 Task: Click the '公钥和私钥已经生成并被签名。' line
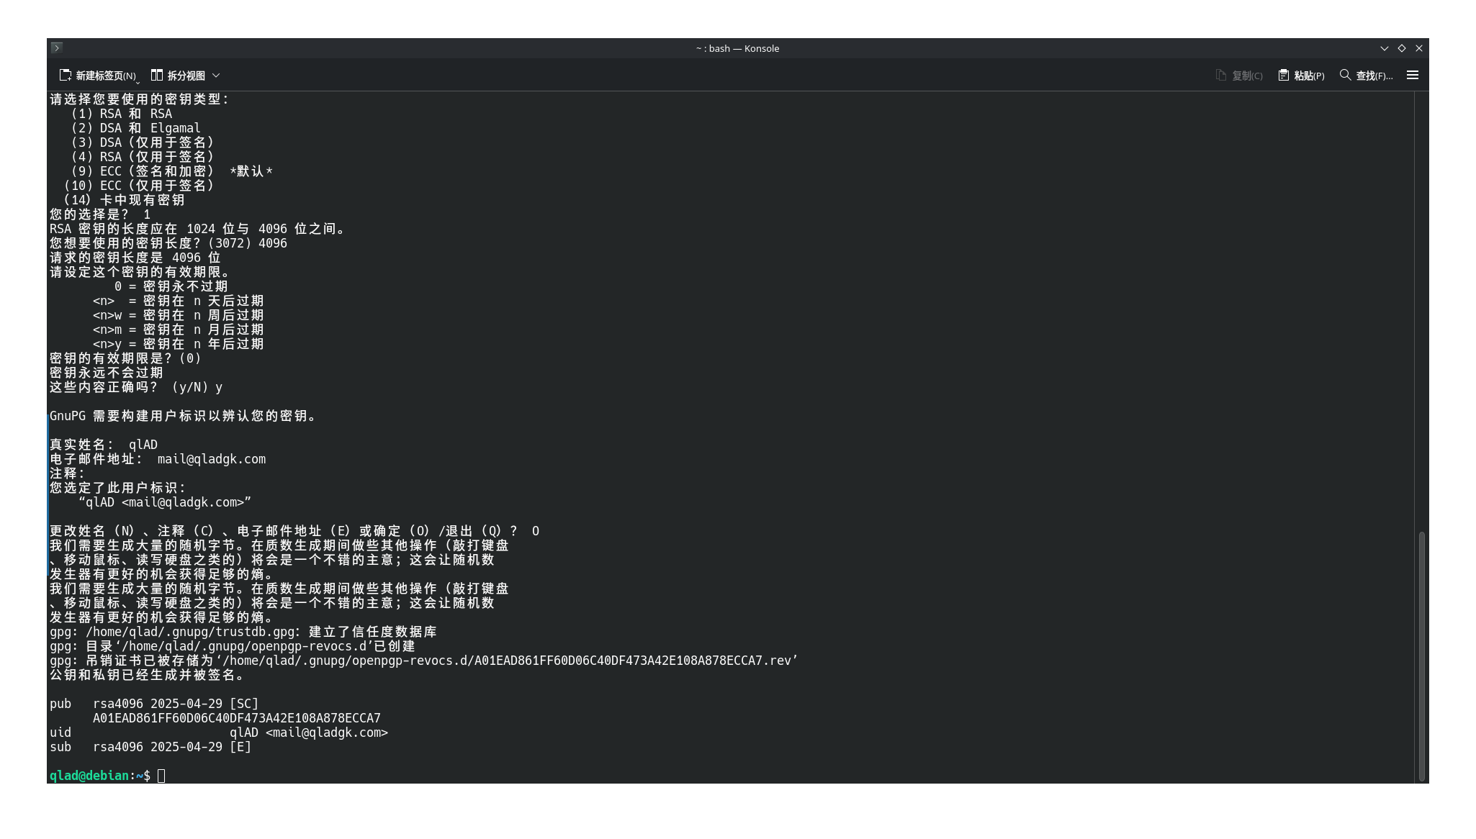pyautogui.click(x=148, y=675)
